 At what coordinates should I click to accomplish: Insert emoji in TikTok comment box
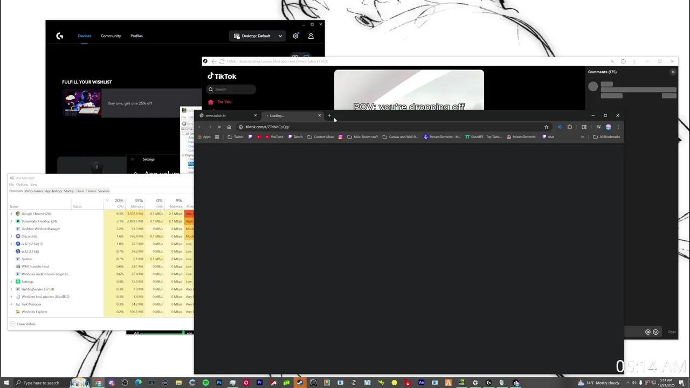tap(655, 332)
